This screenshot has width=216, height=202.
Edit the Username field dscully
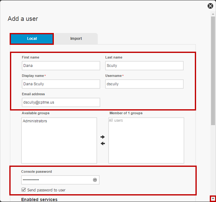click(144, 84)
